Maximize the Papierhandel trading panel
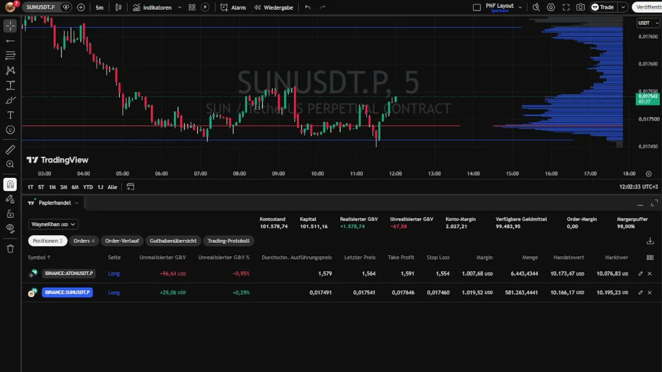Screen dimensions: 662x372 pos(654,203)
